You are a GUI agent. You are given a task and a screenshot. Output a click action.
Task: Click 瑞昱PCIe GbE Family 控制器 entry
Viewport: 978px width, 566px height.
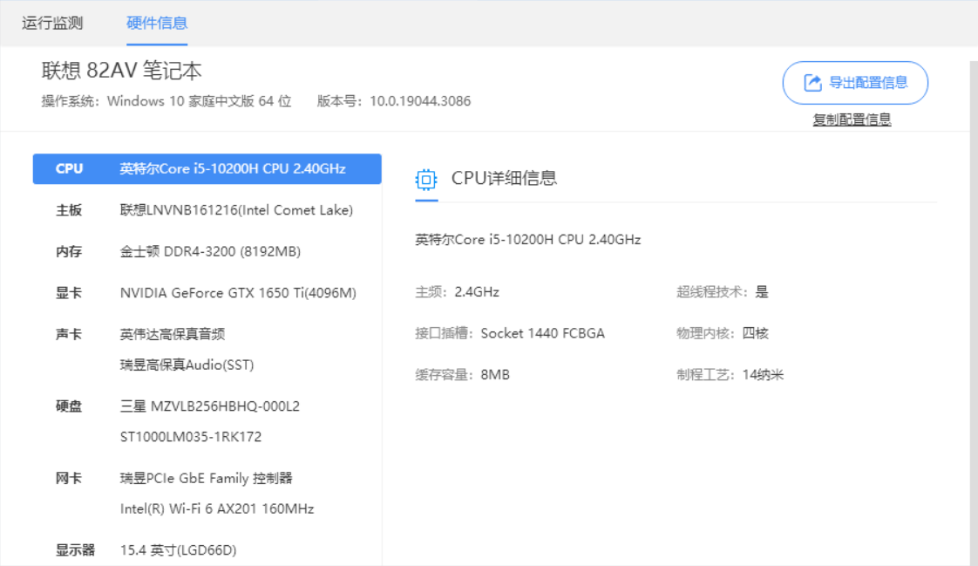tap(207, 478)
